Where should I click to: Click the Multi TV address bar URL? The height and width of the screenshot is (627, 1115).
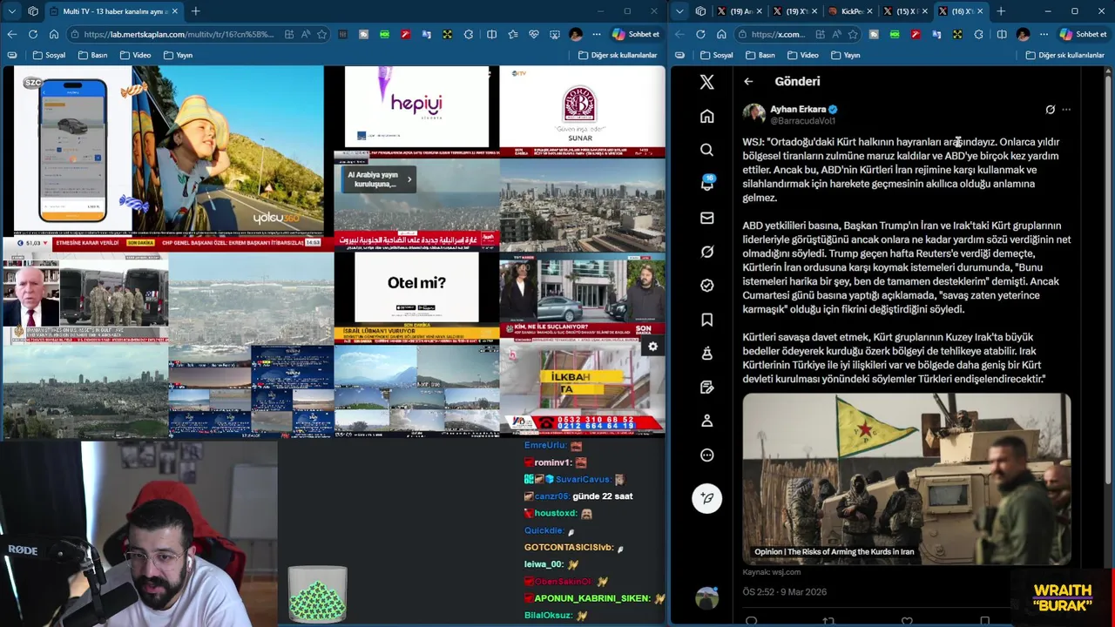(x=179, y=35)
